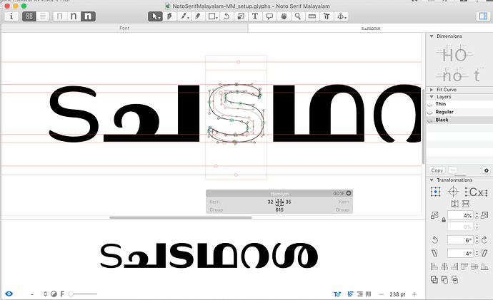Select the Annotation tool
This screenshot has height=300, width=493.
click(x=269, y=16)
